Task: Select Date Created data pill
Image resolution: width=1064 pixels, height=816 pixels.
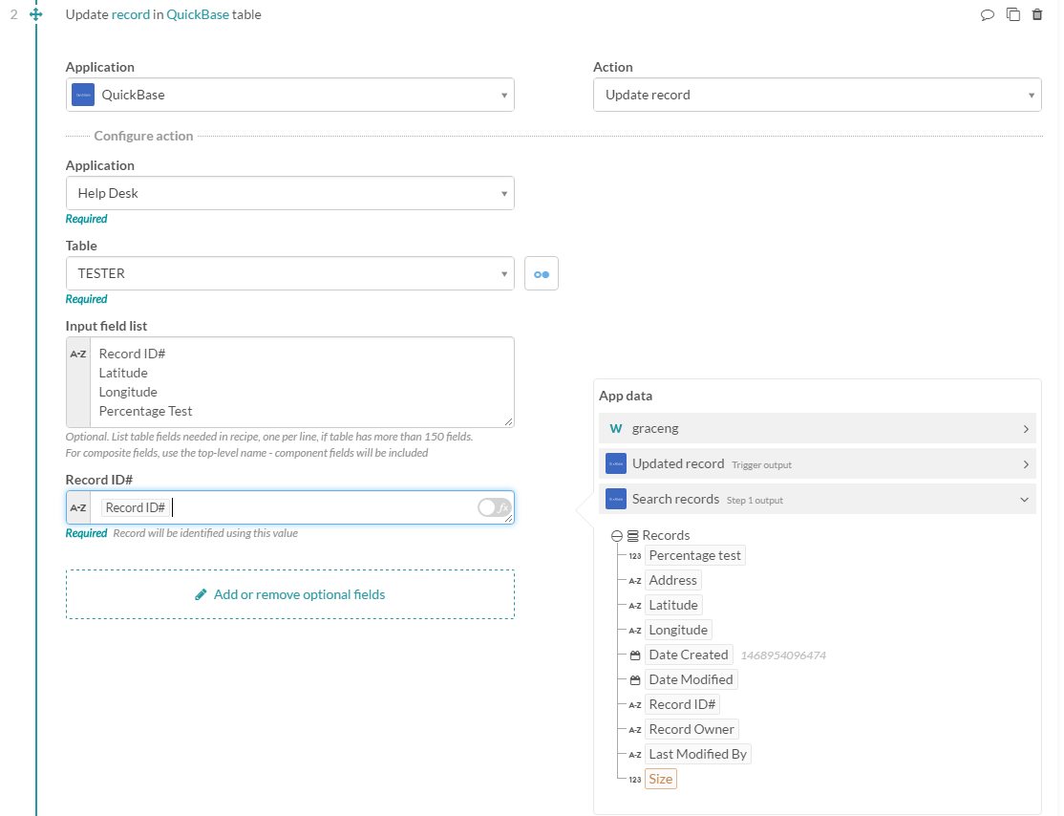Action: coord(688,655)
